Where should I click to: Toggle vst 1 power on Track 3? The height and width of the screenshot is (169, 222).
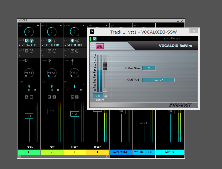point(72,41)
